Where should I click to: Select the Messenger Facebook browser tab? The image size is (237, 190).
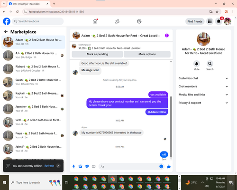pos(28,4)
